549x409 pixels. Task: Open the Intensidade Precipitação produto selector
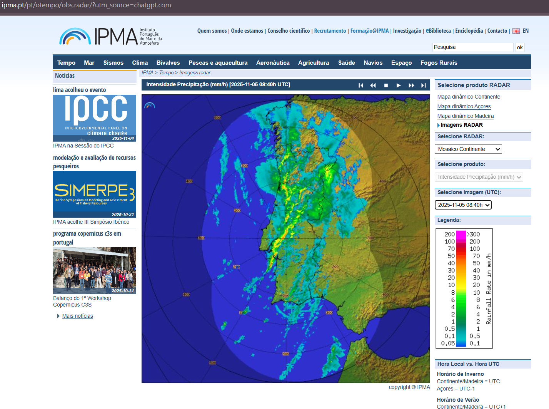coord(479,177)
